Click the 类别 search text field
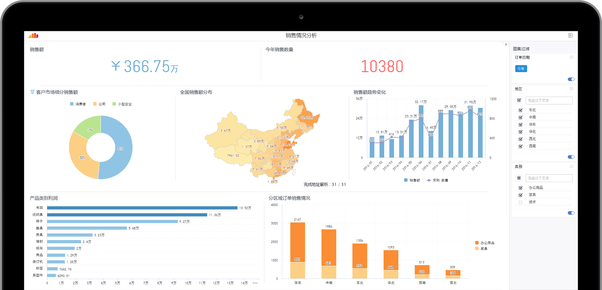This screenshot has width=602, height=290. click(x=549, y=178)
